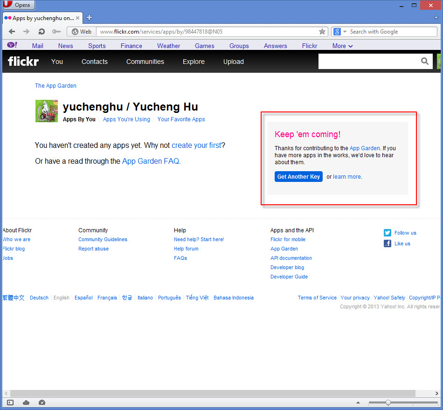Screen dimensions: 443x410
Task: Click inside the address bar URL field
Action: click(208, 32)
